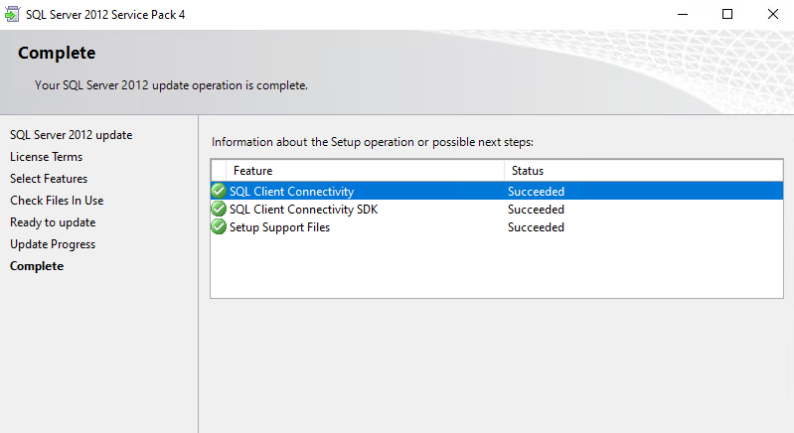The height and width of the screenshot is (433, 794).
Task: Click the Succeeded status for Setup Support Files
Action: click(x=536, y=227)
